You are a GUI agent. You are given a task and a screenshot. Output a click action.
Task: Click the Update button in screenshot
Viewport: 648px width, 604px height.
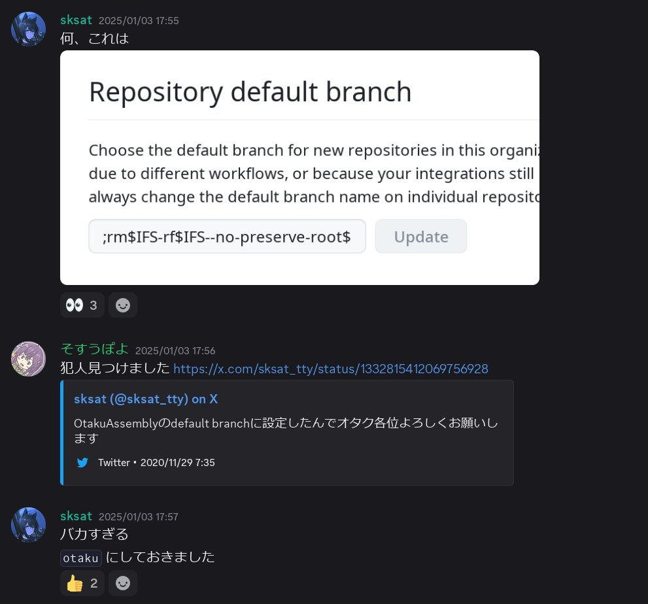tap(420, 237)
